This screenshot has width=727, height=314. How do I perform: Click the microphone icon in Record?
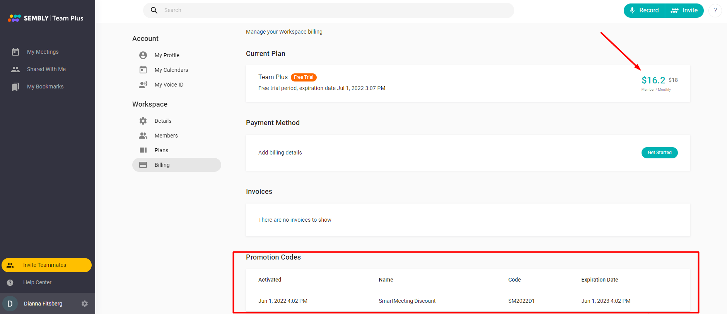[632, 10]
